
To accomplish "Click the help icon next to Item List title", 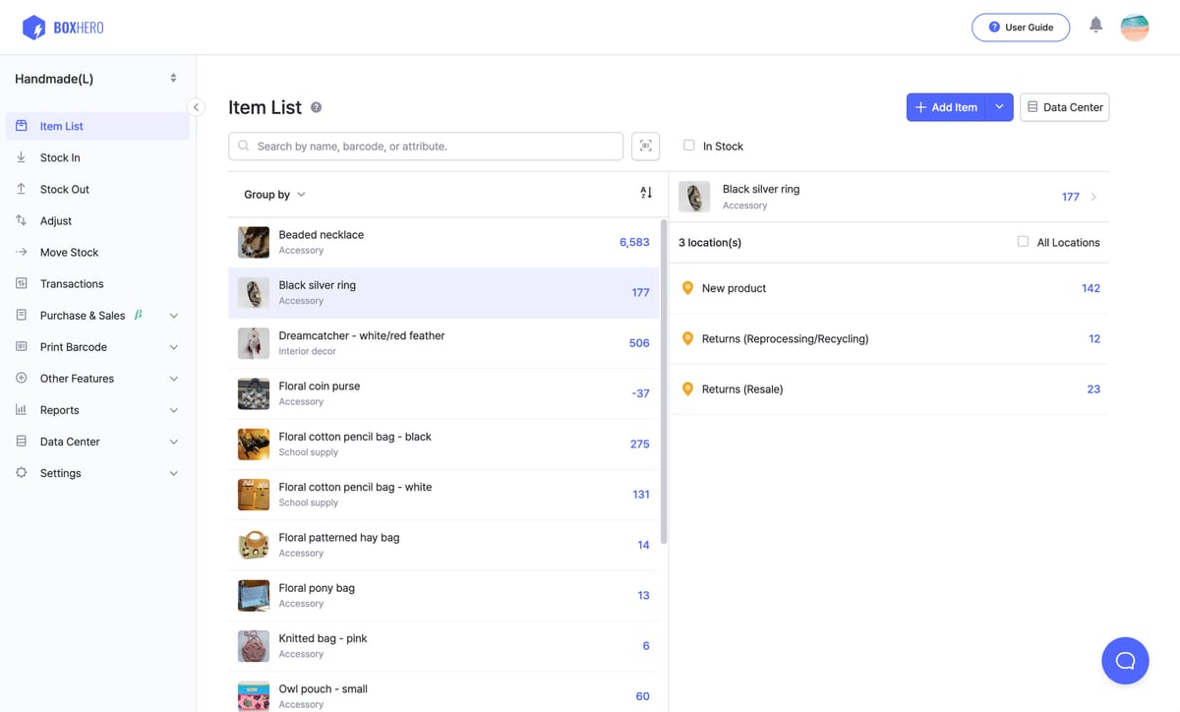I will (x=316, y=107).
